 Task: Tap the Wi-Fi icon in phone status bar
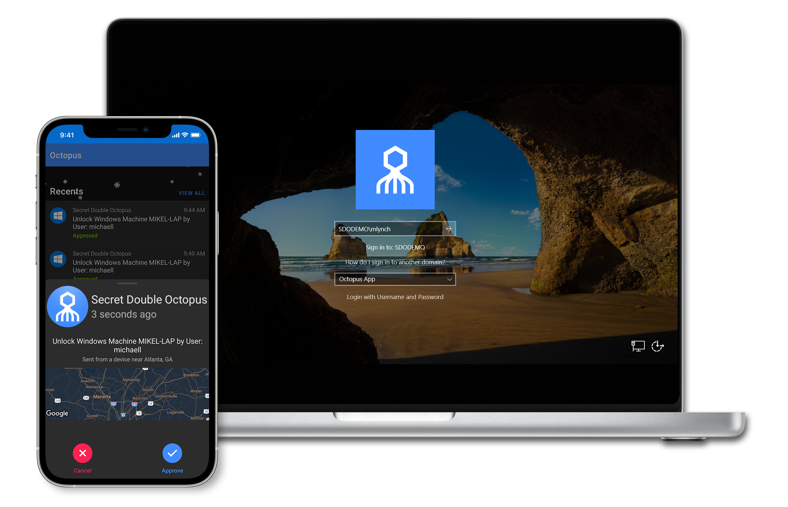pos(185,135)
